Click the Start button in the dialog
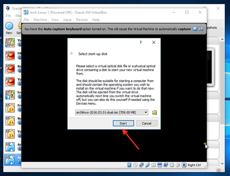Viewport: 230px width, 176px height. 123,123
